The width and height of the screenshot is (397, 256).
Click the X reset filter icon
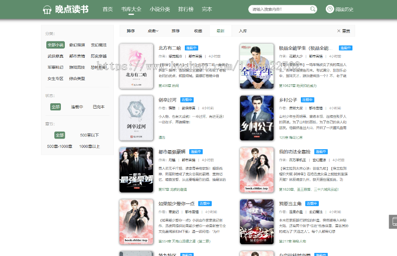pos(339,31)
